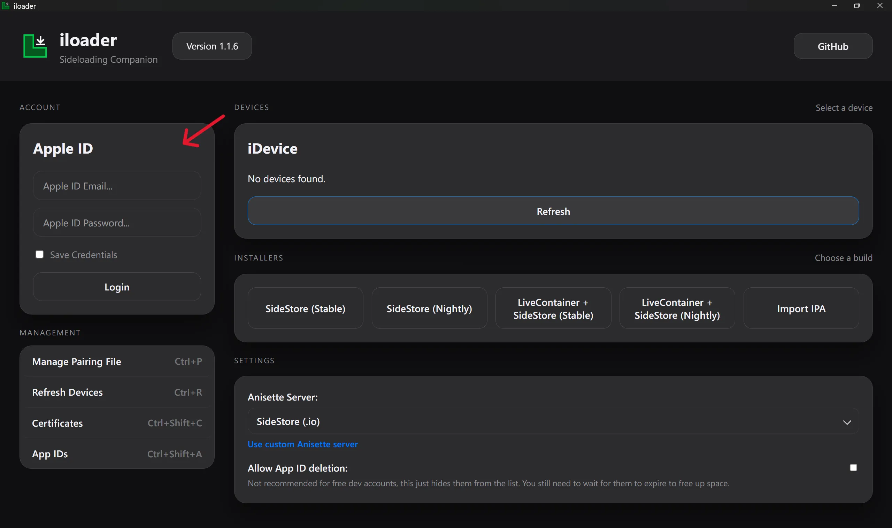The height and width of the screenshot is (528, 892).
Task: Click the Refresh button under iDevice
Action: (553, 211)
